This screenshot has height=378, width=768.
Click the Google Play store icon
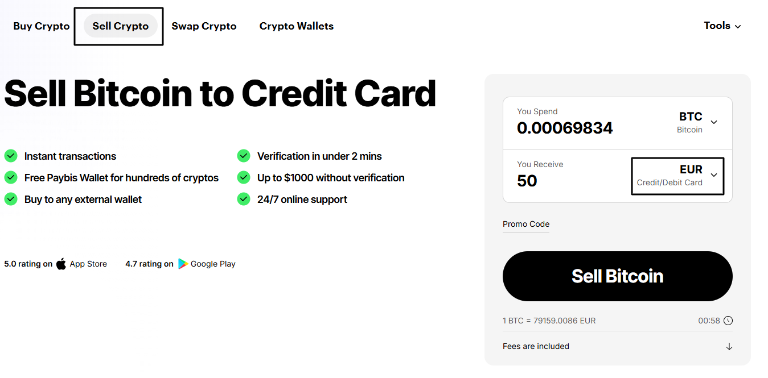click(x=182, y=263)
